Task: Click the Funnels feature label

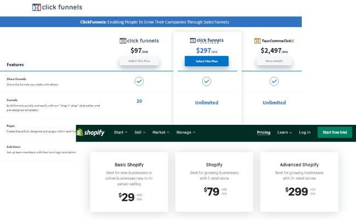Action: click(12, 100)
